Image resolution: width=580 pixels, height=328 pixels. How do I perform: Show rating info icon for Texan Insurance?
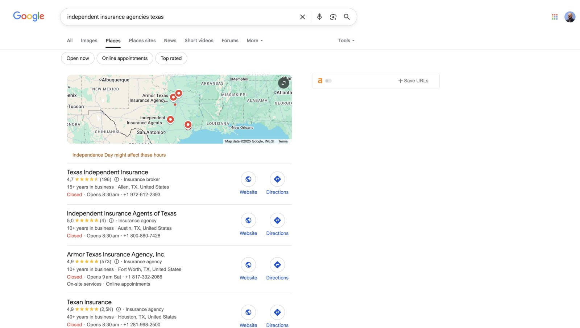119,309
